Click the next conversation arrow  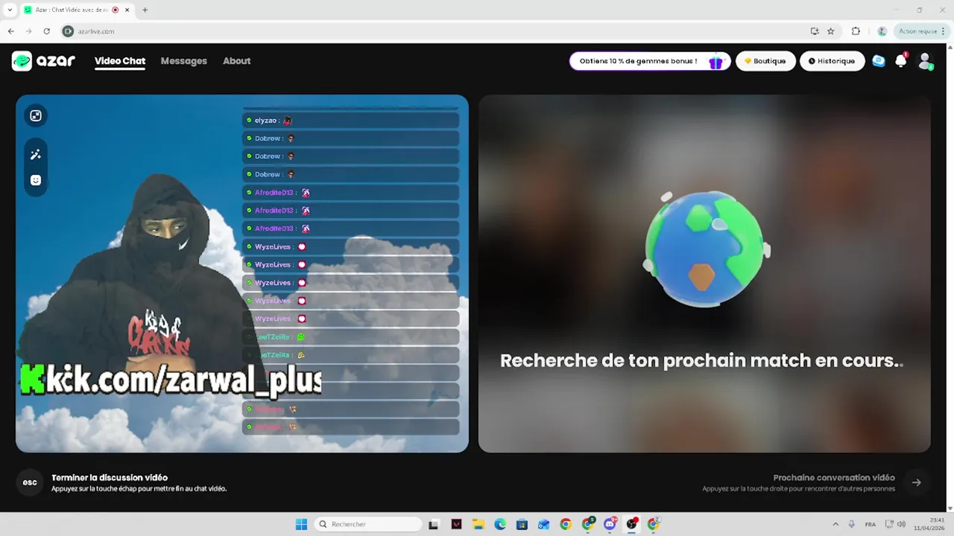tap(917, 482)
